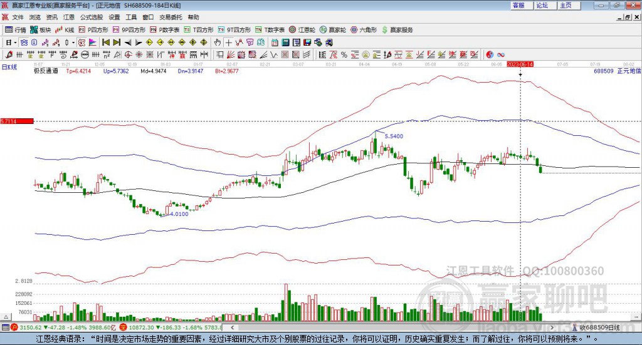Click the percent sign tool

tap(344, 54)
